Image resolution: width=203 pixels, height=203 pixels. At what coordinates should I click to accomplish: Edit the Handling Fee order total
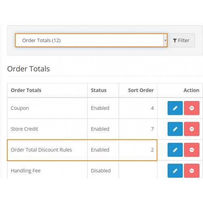coord(175,171)
